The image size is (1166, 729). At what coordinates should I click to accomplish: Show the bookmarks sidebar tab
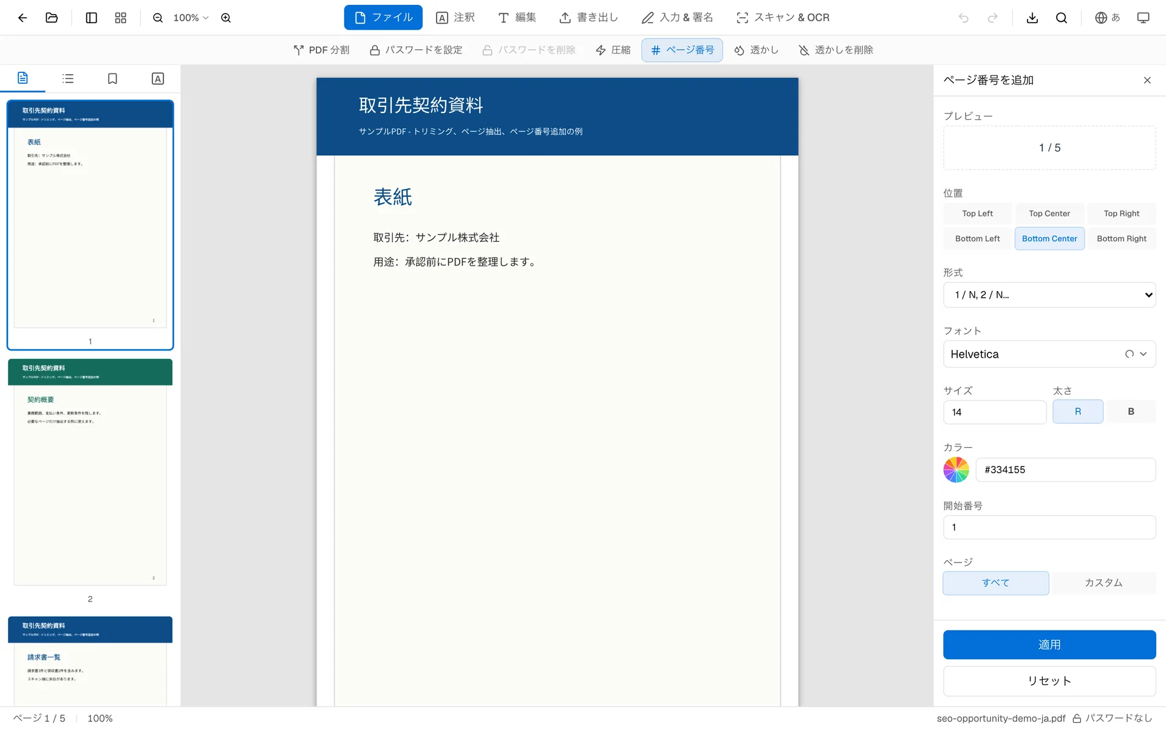pyautogui.click(x=112, y=78)
